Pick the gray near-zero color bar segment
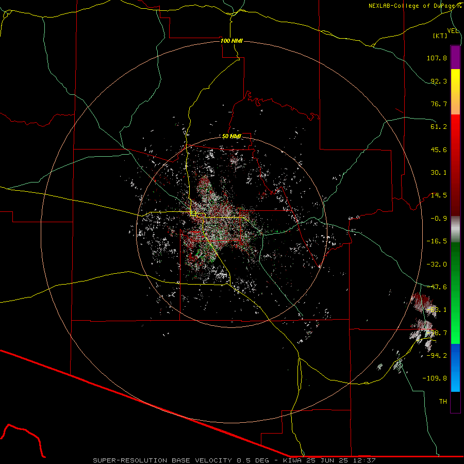Image resolution: width=464 pixels, height=464 pixels. [x=455, y=229]
